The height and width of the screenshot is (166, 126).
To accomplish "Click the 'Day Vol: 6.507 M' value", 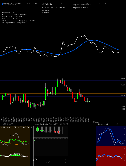I will (81, 7).
